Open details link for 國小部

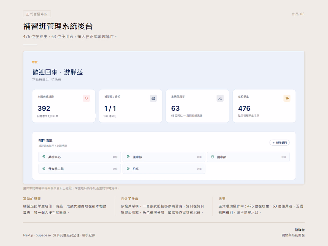click(284, 157)
